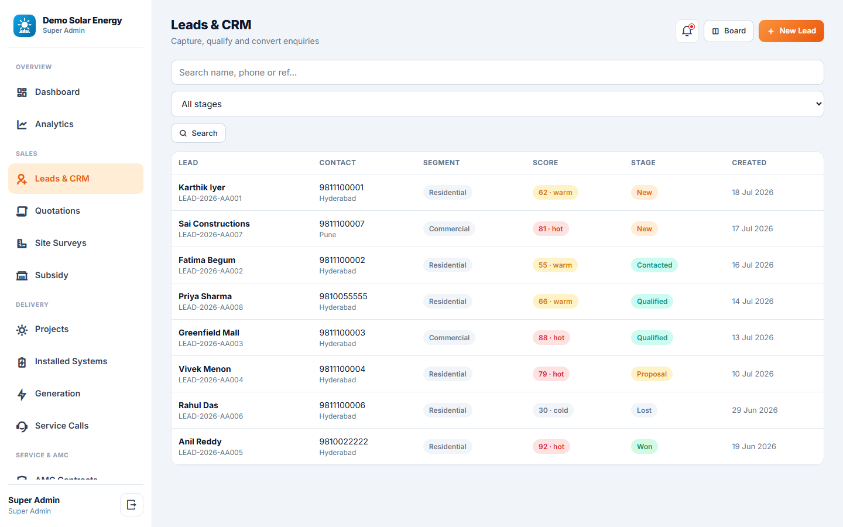Click the logout icon beside Super Admin
This screenshot has width=843, height=527.
(x=132, y=505)
